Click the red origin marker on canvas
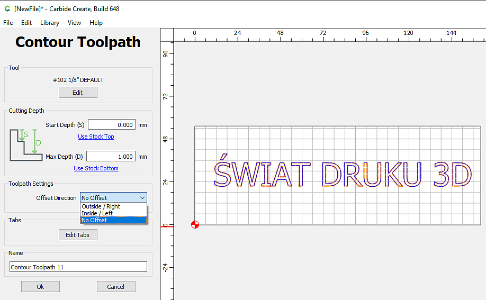 (x=195, y=225)
